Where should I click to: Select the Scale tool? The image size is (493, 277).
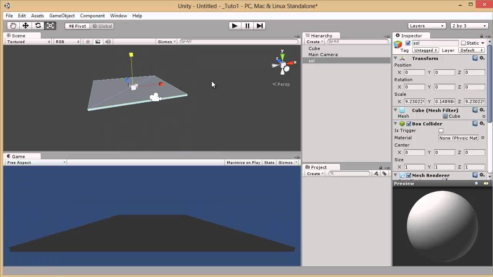pos(50,26)
